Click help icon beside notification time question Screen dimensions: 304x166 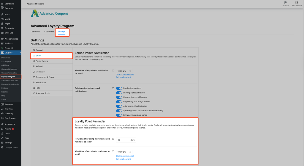coord(113,71)
